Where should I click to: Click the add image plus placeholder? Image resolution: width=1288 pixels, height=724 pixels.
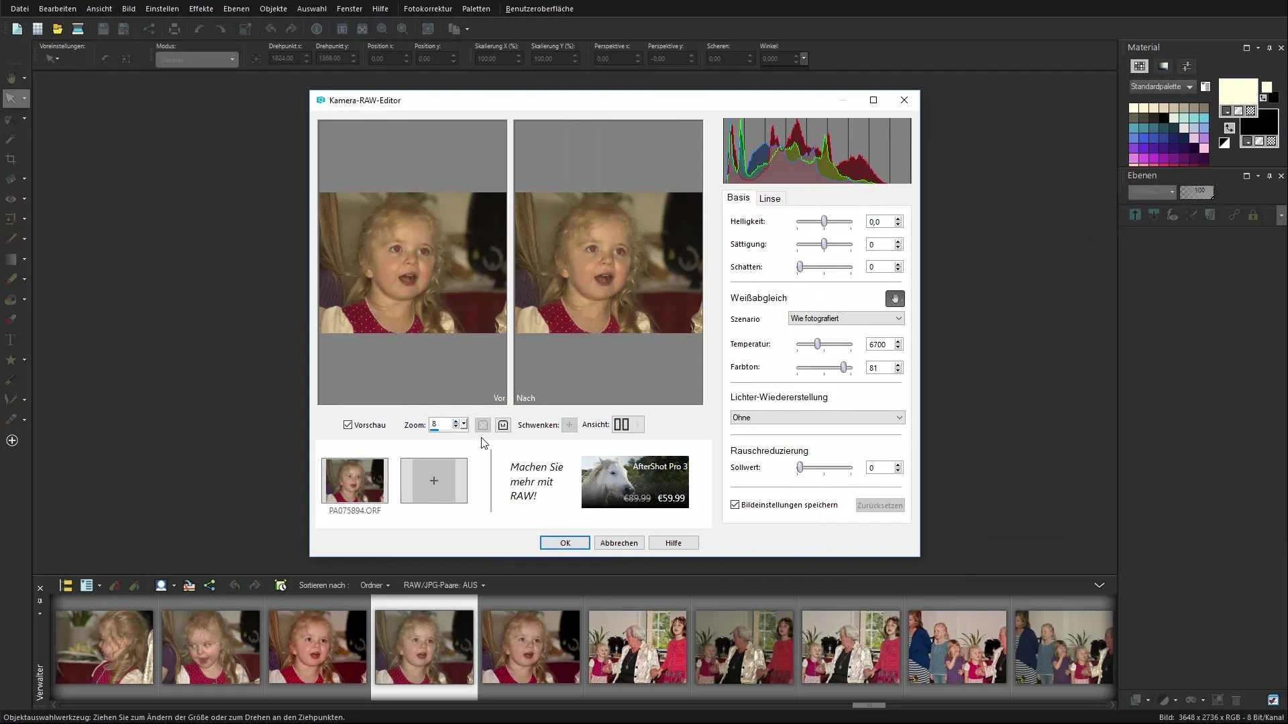434,481
